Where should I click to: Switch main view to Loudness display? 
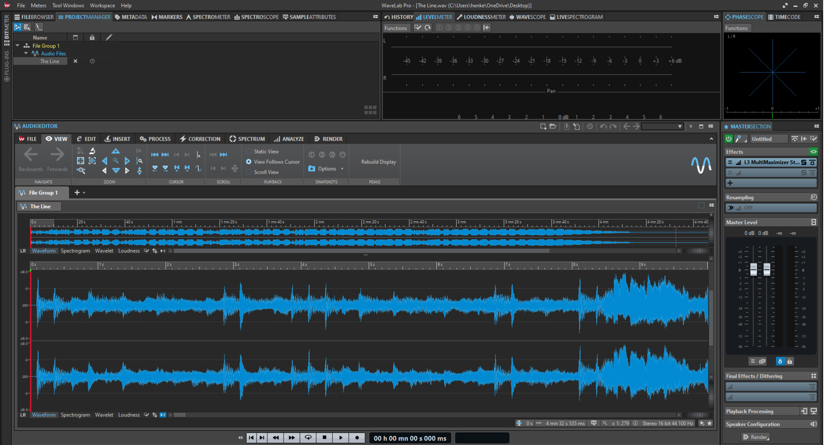(x=129, y=415)
